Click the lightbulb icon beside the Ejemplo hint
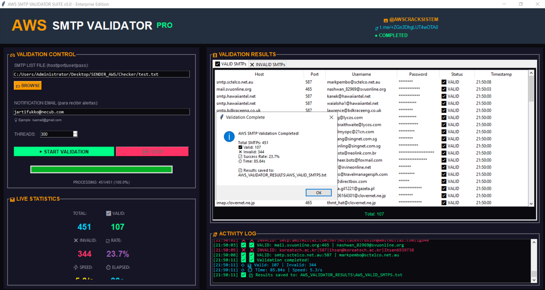The width and height of the screenshot is (545, 290). 16,120
